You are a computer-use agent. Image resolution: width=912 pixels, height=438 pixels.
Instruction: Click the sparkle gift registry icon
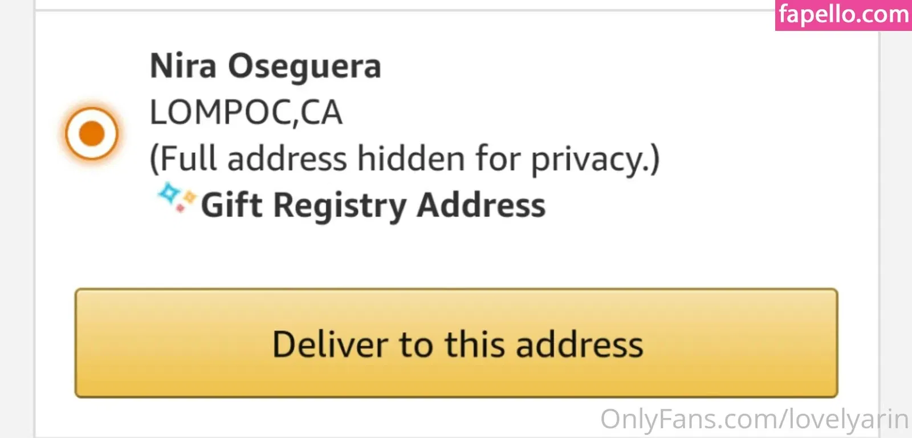(177, 198)
